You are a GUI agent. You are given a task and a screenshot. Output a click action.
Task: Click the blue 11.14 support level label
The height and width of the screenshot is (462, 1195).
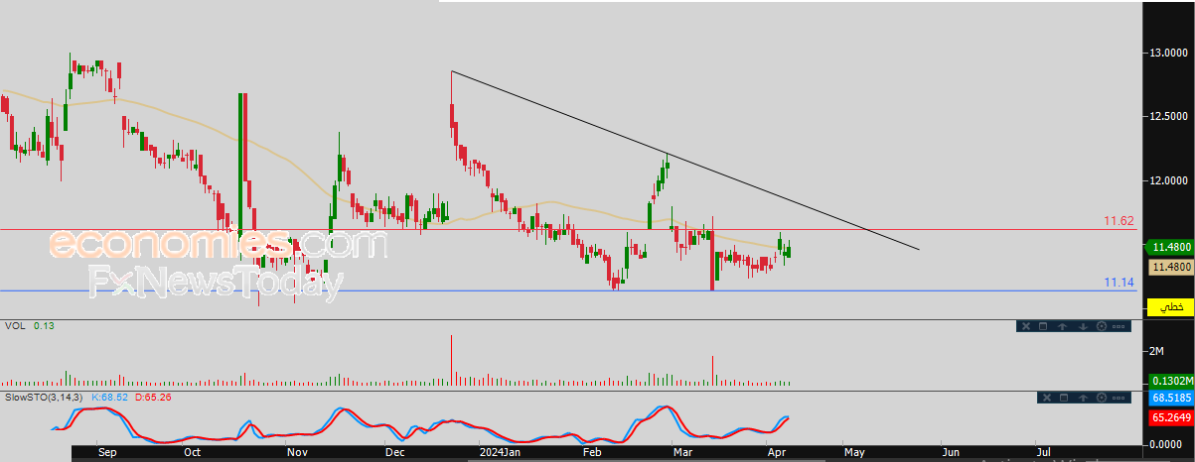coord(1119,283)
